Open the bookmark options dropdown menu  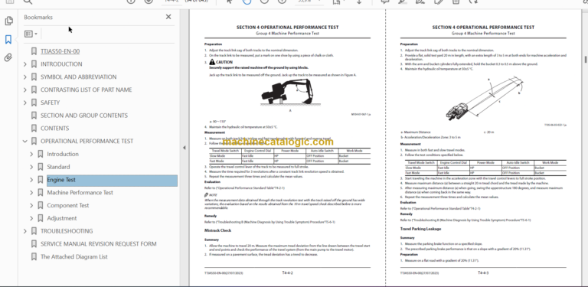[x=31, y=34]
